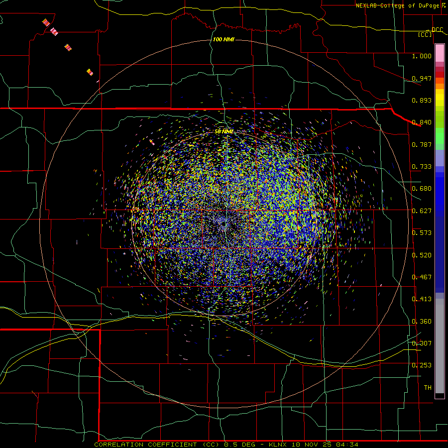Select the 0.520 legend value
This screenshot has height=448, width=448.
coord(422,255)
